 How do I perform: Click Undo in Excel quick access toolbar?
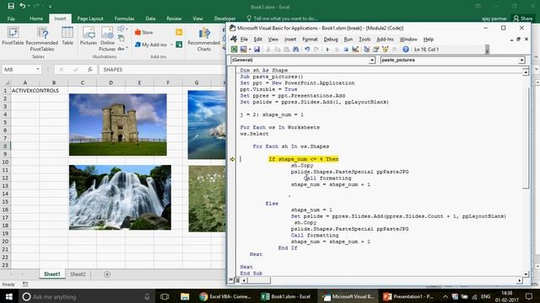click(x=23, y=6)
